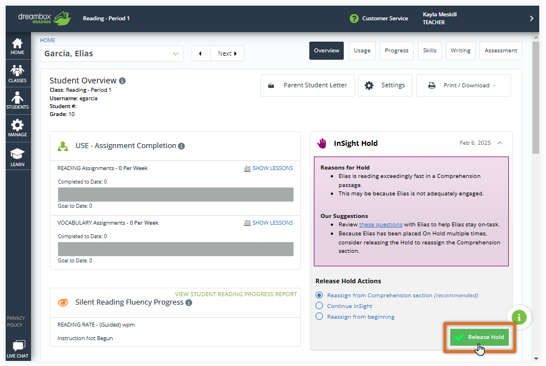Image resolution: width=546 pixels, height=366 pixels.
Task: Select the CLASSES icon in the sidebar
Action: point(17,72)
